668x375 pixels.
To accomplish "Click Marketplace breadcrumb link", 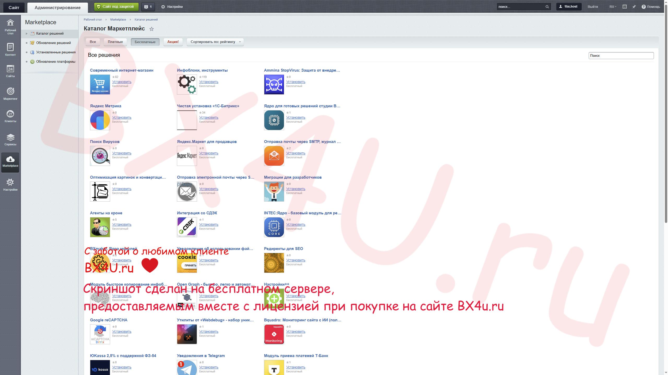I will pyautogui.click(x=118, y=20).
